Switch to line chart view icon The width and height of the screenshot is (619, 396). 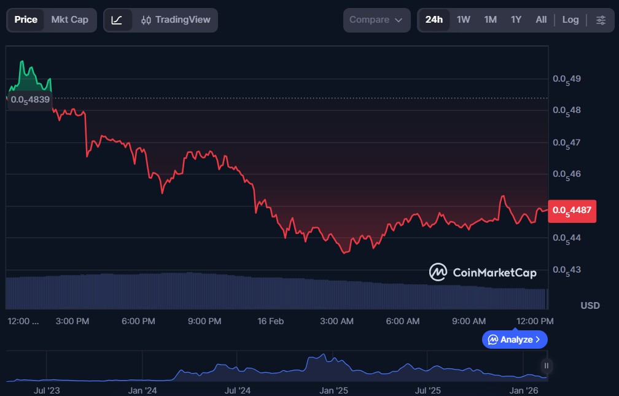[x=117, y=20]
